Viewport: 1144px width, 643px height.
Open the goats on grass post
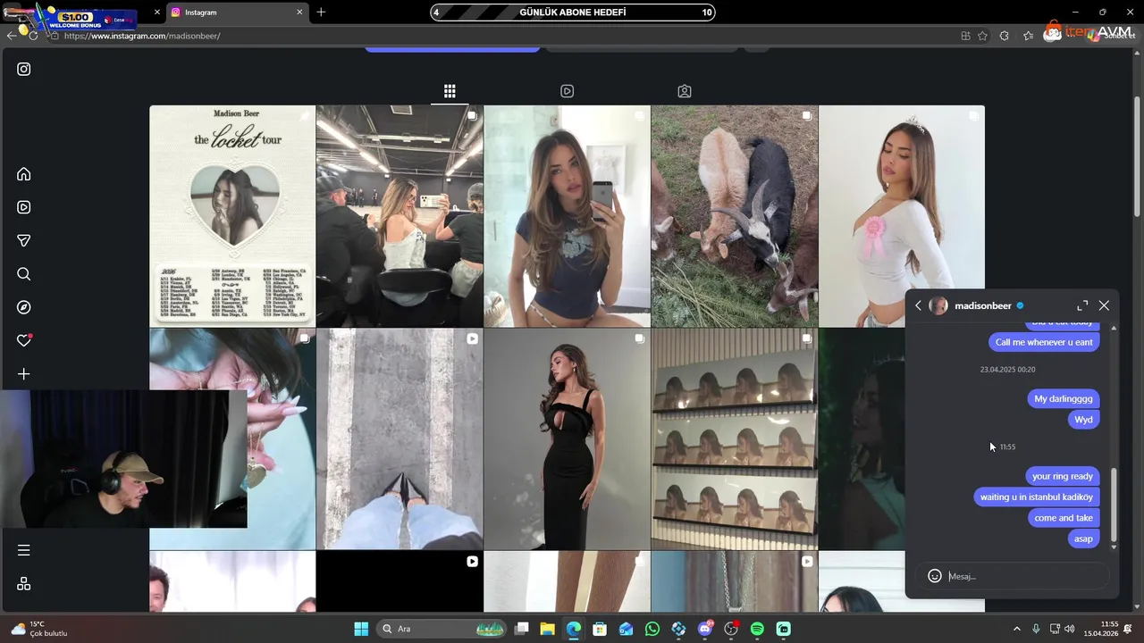coord(734,216)
